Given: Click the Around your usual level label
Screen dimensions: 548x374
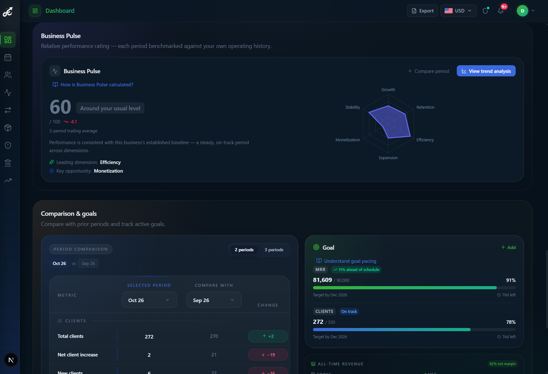Looking at the screenshot, I should point(110,108).
